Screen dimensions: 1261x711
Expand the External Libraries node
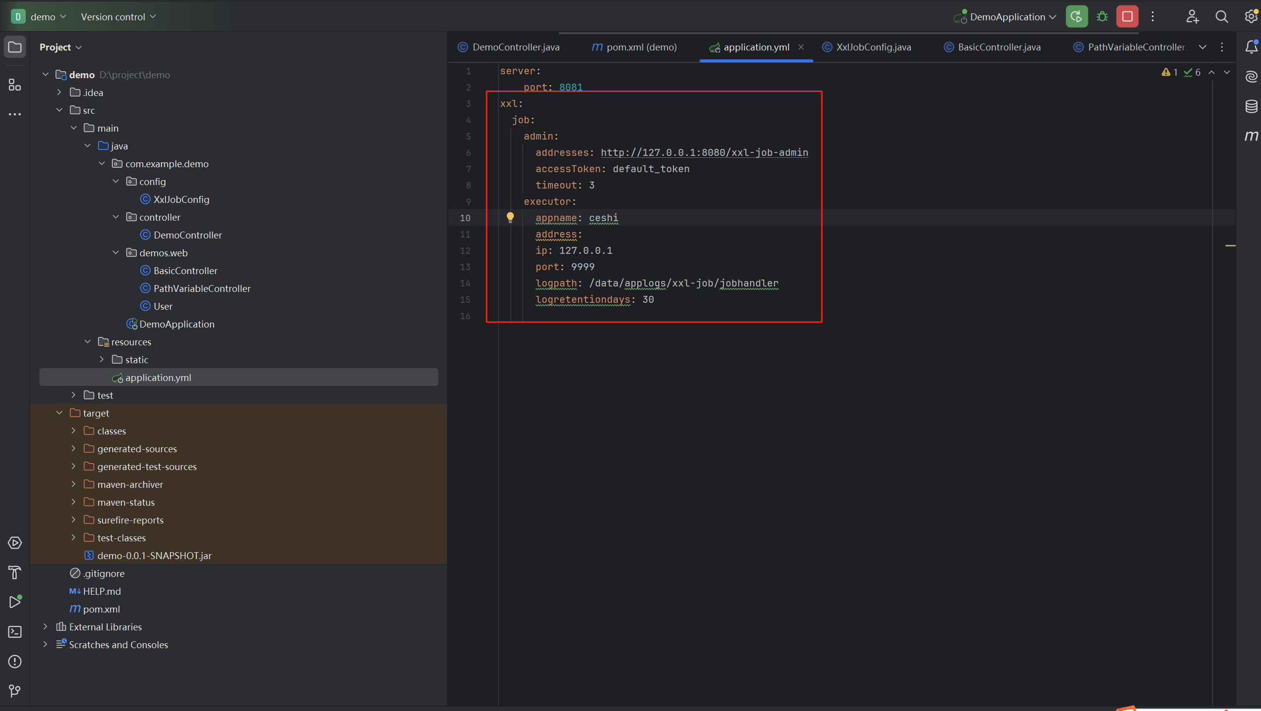coord(45,627)
